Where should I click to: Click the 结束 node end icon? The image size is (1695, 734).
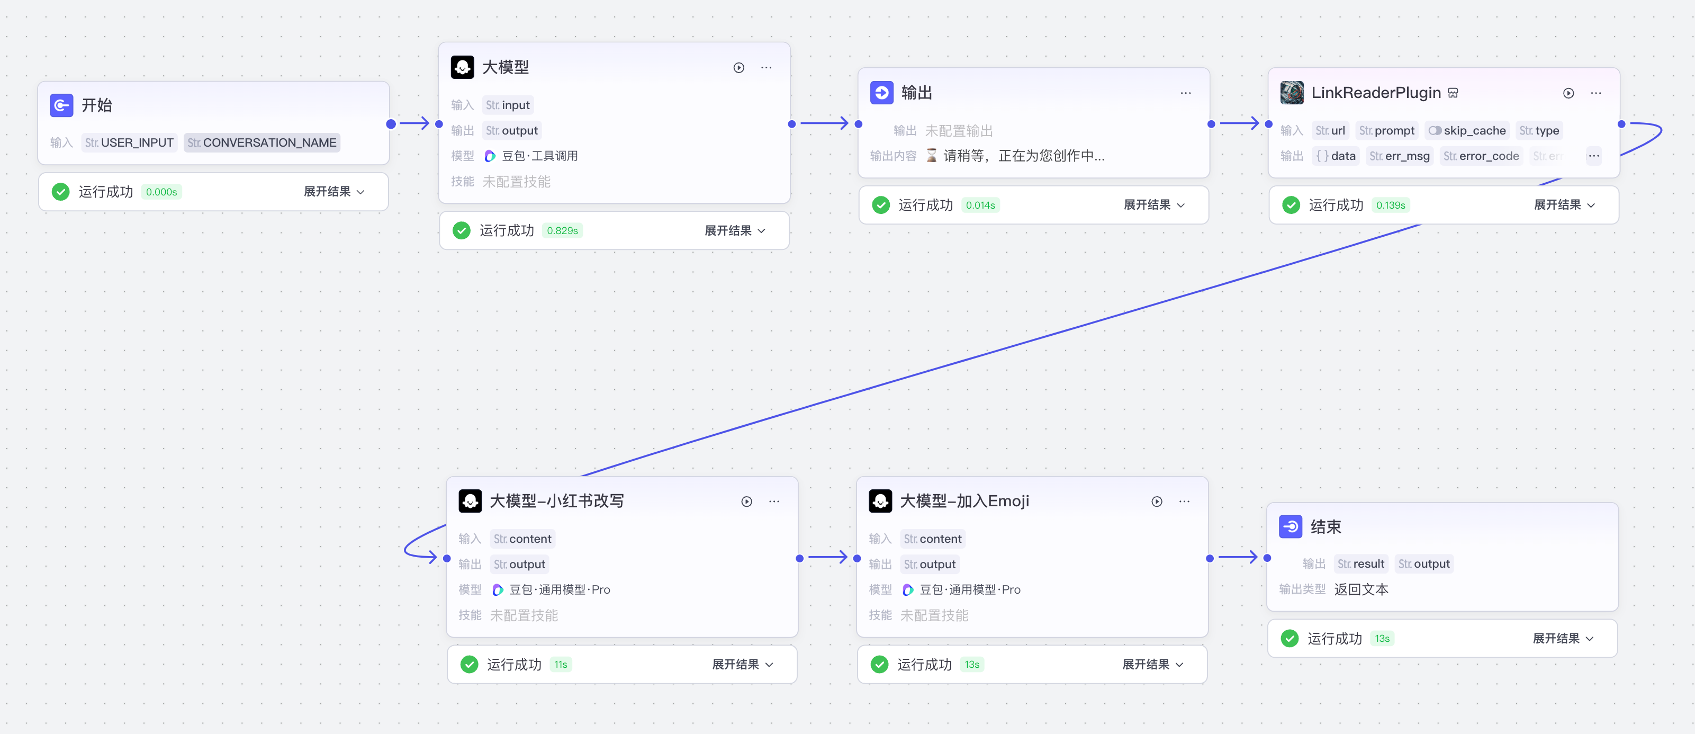pyautogui.click(x=1291, y=526)
